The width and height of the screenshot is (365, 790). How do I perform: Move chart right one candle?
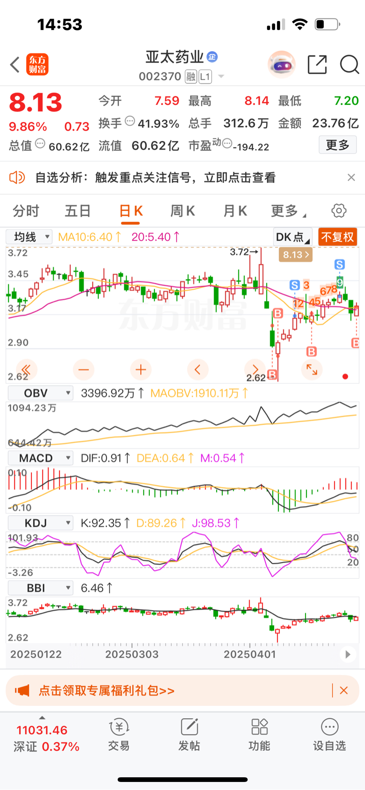[x=255, y=370]
